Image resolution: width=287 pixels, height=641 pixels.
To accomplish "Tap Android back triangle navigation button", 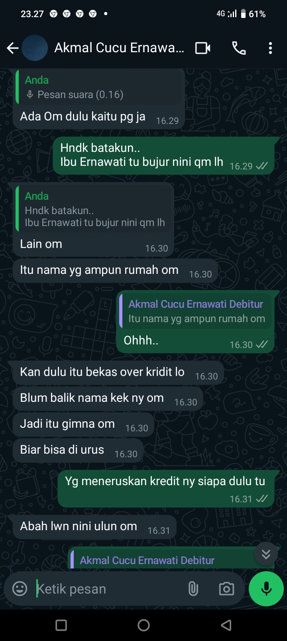I will (x=226, y=625).
